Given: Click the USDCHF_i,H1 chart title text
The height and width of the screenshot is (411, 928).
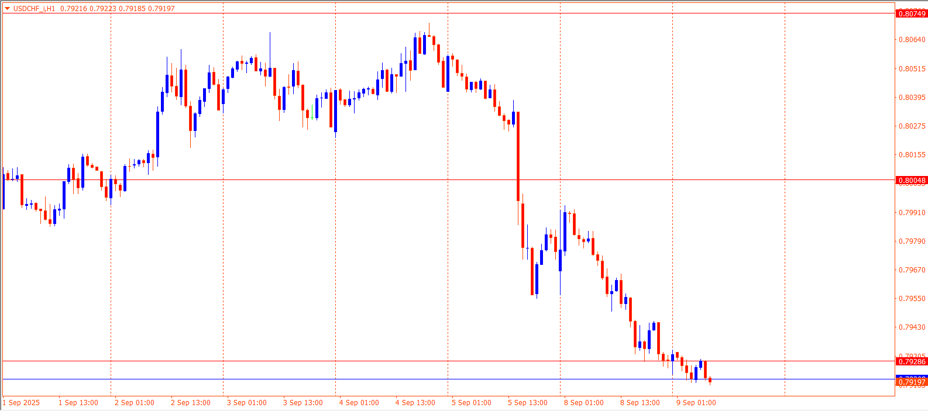Looking at the screenshot, I should [34, 9].
